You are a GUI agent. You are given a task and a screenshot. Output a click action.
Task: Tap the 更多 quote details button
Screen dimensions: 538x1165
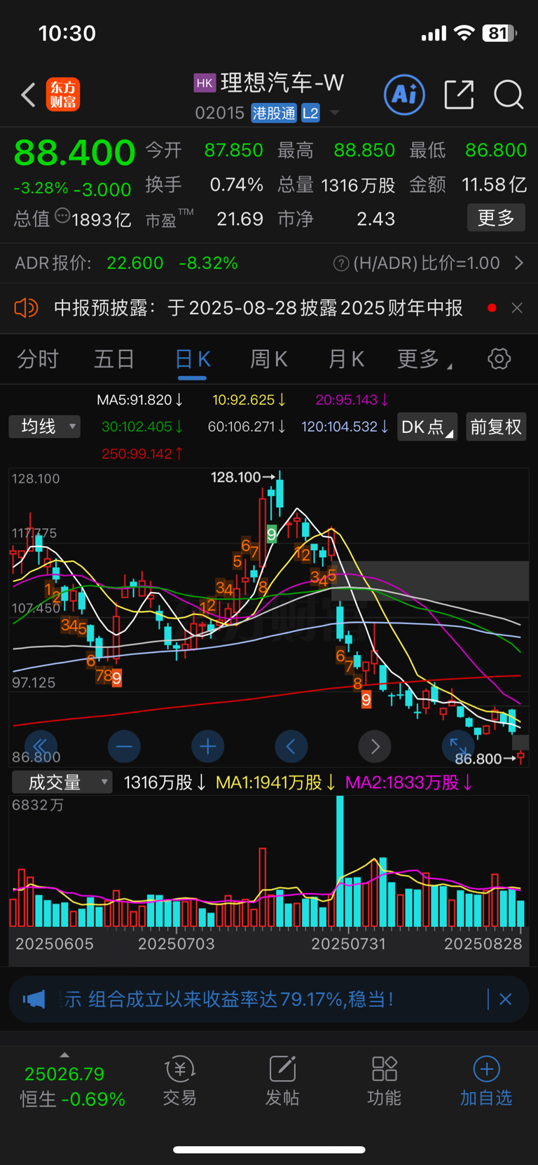tap(496, 218)
